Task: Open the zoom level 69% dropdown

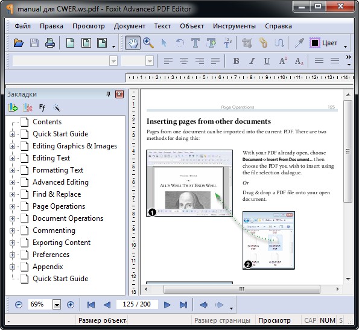Action: pyautogui.click(x=57, y=305)
